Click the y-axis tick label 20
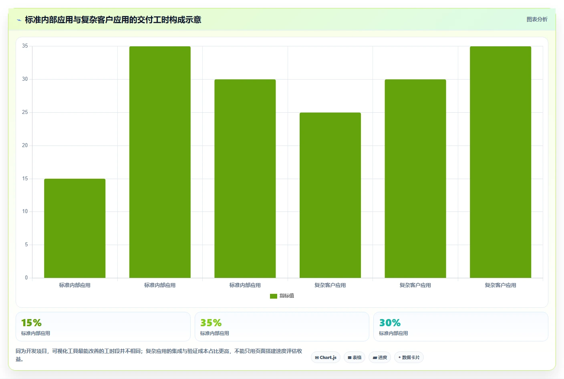Screen dimensions: 564x379 tap(25, 146)
